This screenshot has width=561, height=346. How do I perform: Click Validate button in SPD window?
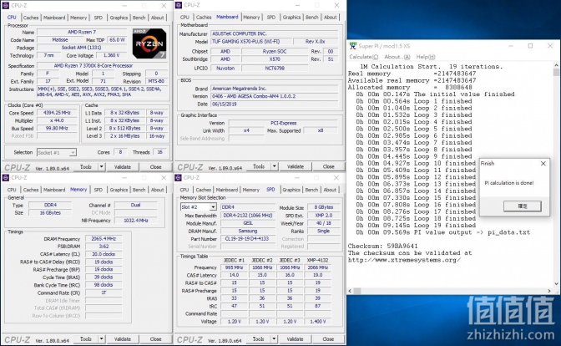295,338
